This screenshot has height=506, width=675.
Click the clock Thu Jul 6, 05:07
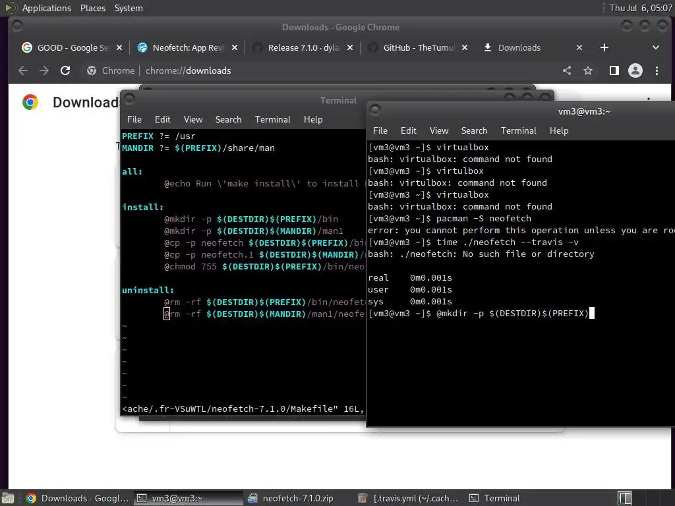640,8
